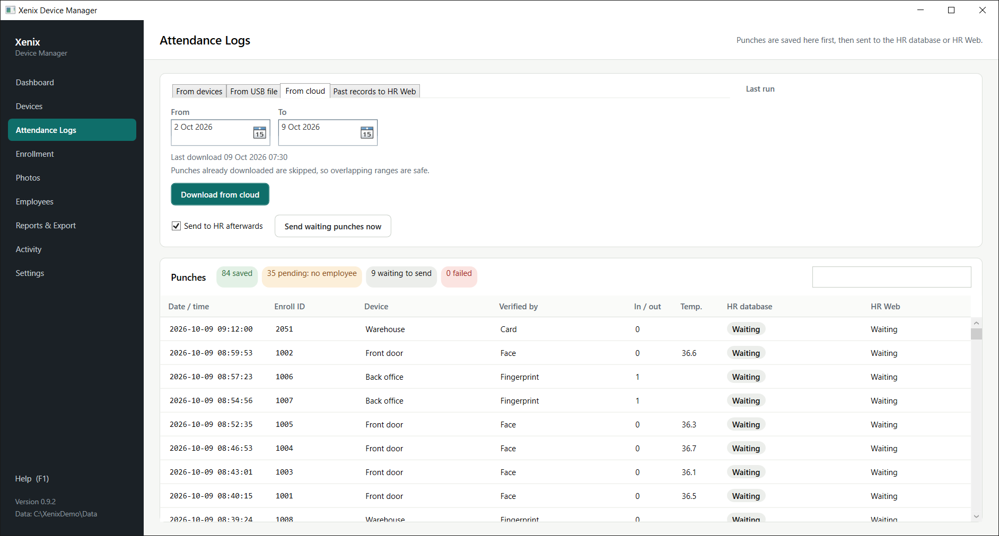Click the HR Web Waiting value for 1001
Image resolution: width=999 pixels, height=536 pixels.
click(x=884, y=496)
